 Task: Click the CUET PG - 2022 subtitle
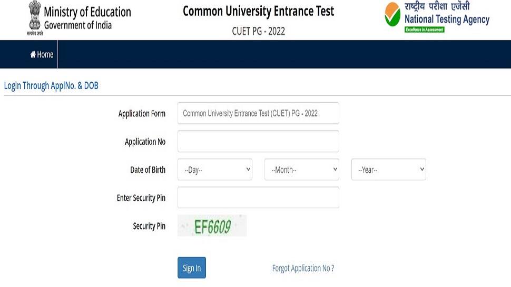pyautogui.click(x=259, y=31)
